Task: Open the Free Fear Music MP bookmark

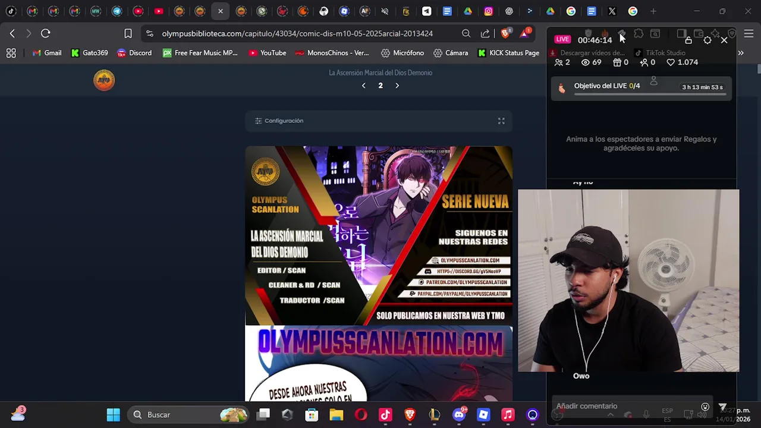Action: click(x=200, y=53)
